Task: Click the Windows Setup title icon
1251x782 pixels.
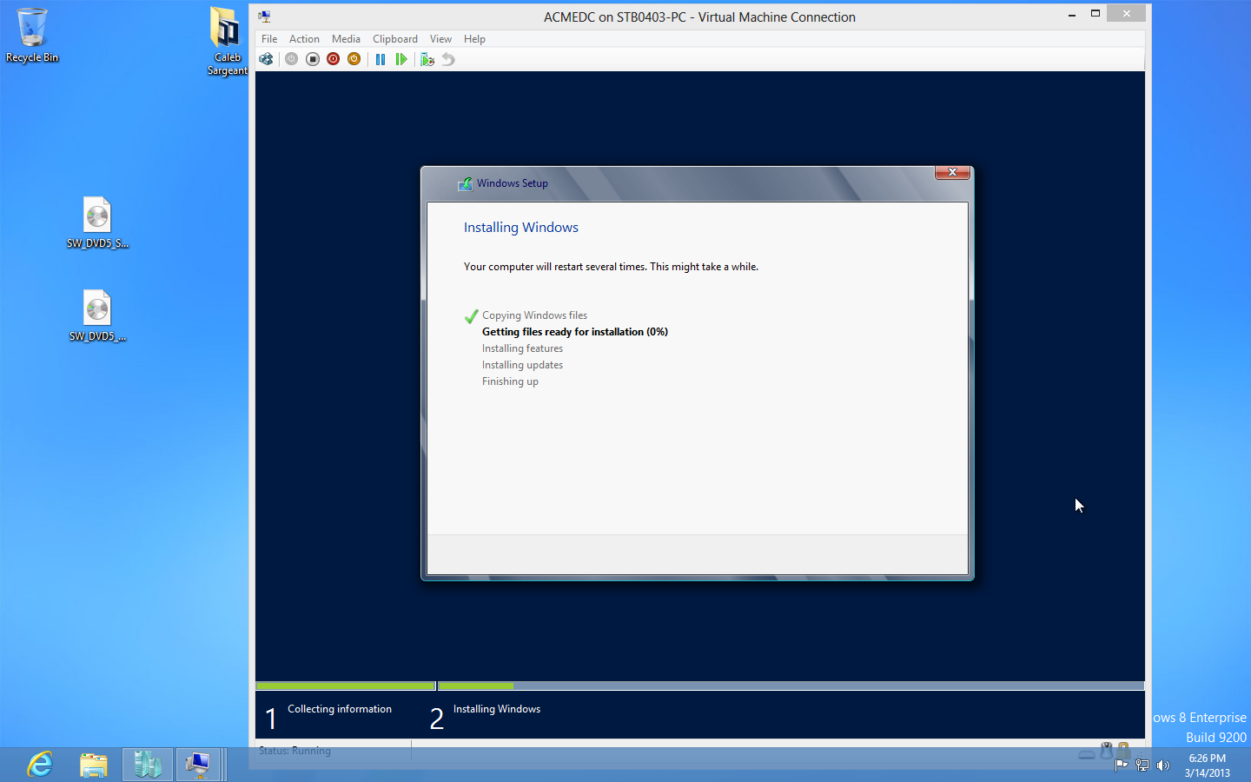Action: tap(466, 183)
